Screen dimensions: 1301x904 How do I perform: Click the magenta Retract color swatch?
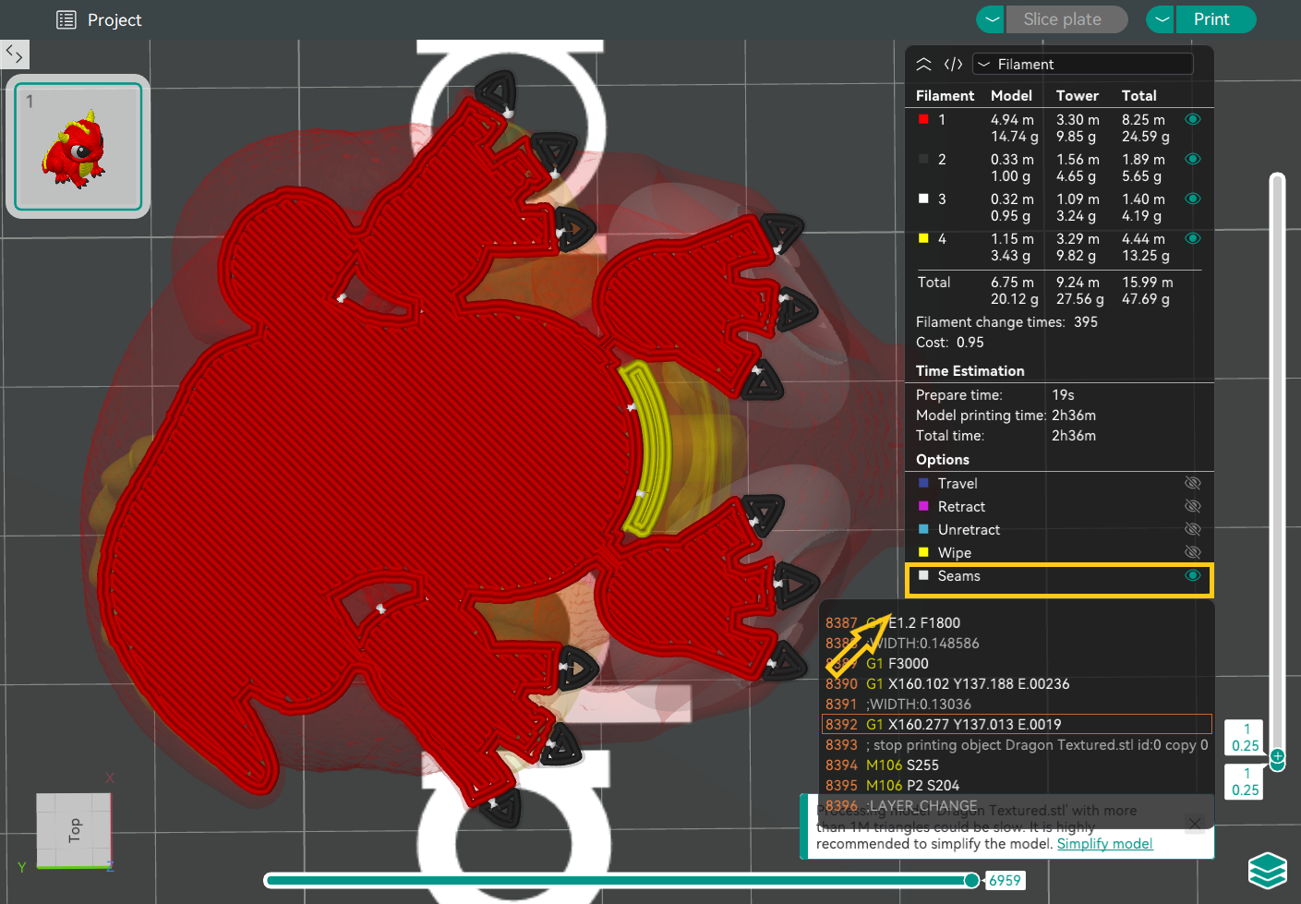923,506
